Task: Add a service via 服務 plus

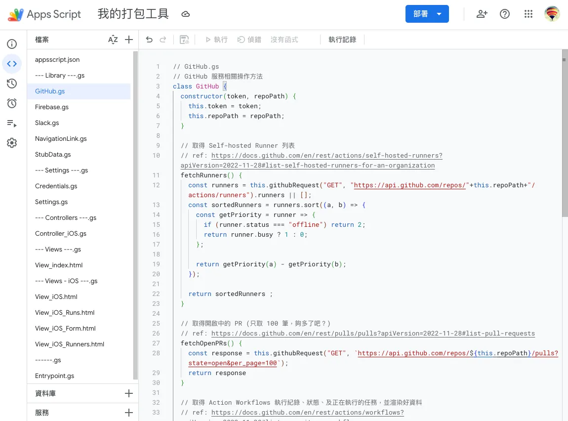Action: pyautogui.click(x=129, y=412)
